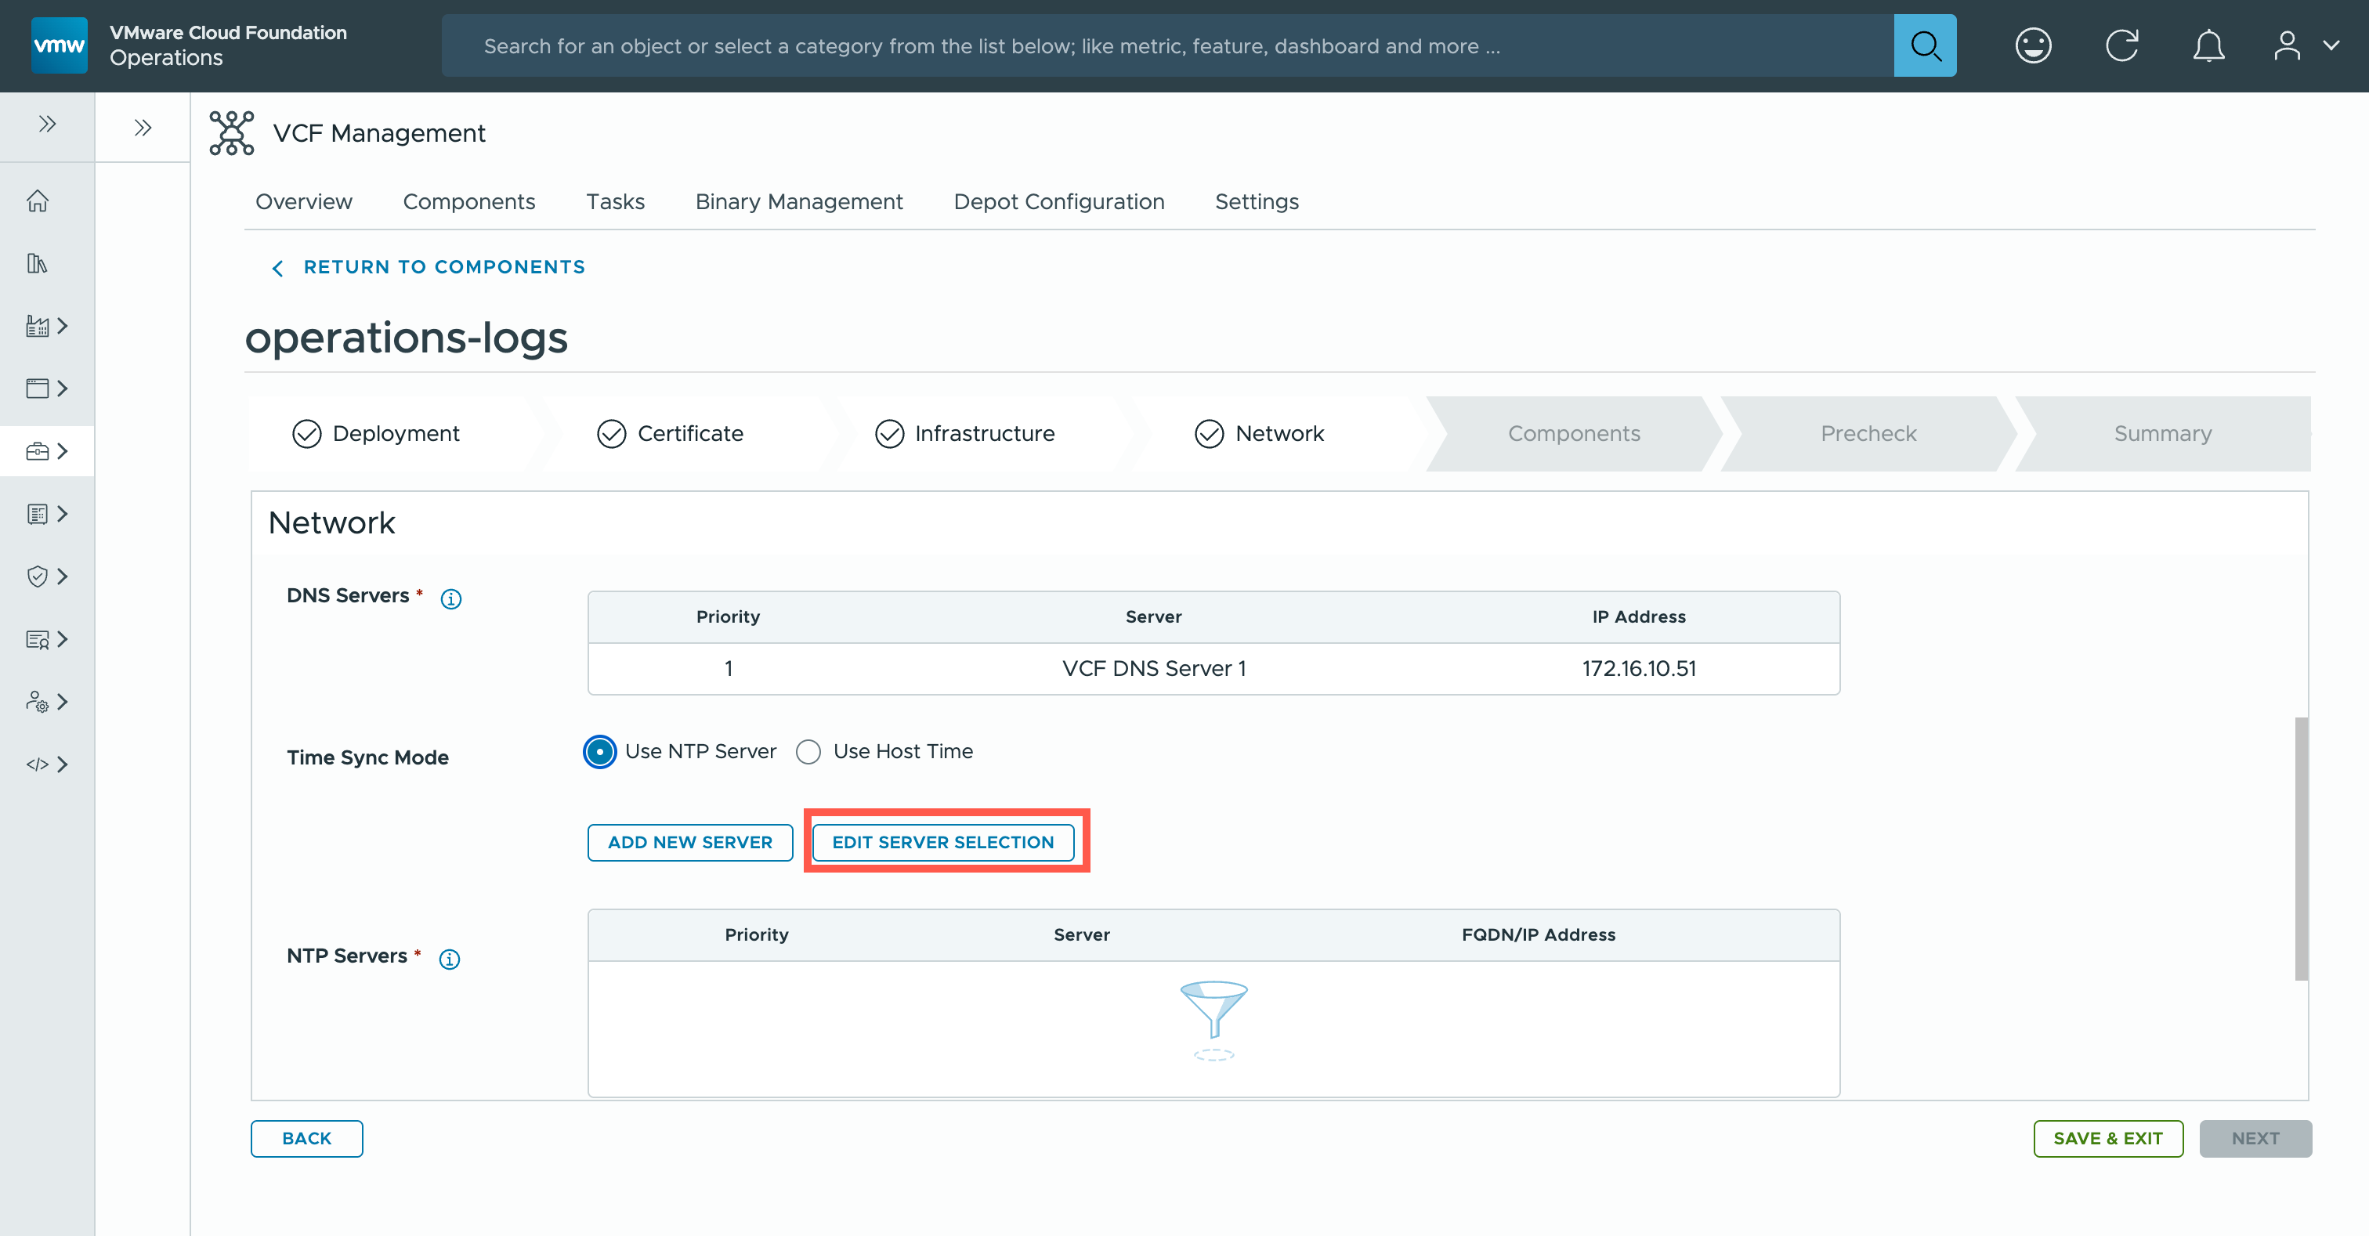Expand the developer code sidebar item
2369x1236 pixels.
click(47, 764)
